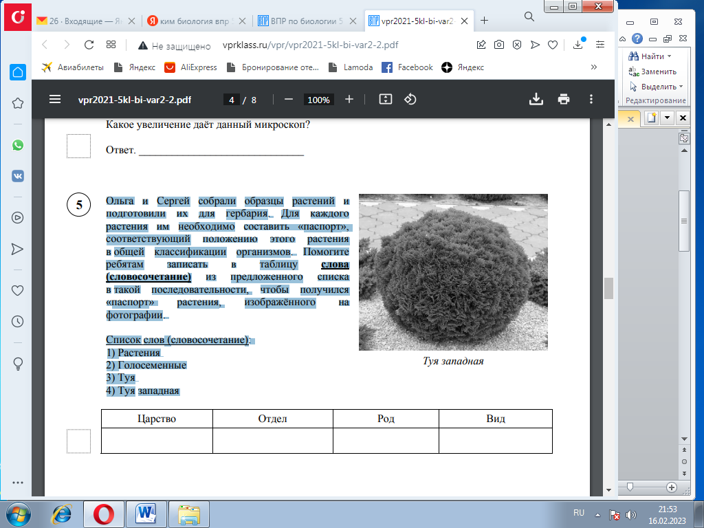Switch to the 'ким биология впр' tab
This screenshot has height=528, width=704.
(x=197, y=21)
